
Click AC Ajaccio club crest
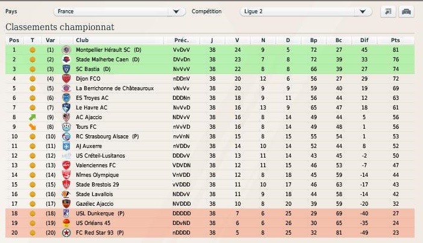(66, 117)
